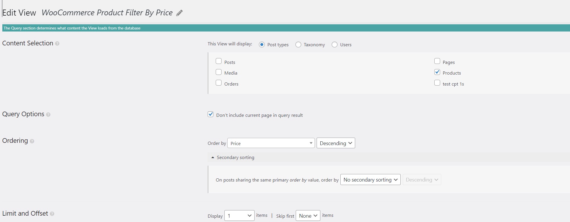
Task: Click the disabled secondary Descending dropdown
Action: pos(422,180)
